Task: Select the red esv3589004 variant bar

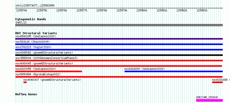Action: coord(119,61)
